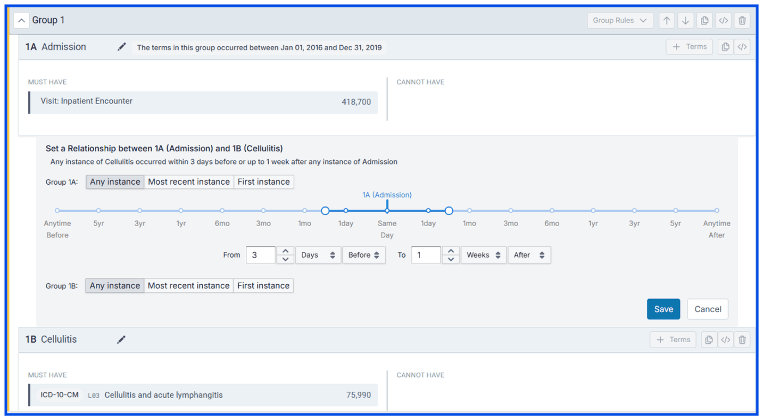Screen dimensions: 763x420
Task: Click the Anytime After point on timeline
Action: tap(717, 210)
